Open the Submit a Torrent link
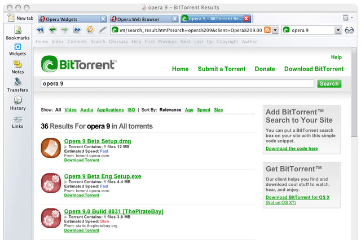 coord(222,69)
